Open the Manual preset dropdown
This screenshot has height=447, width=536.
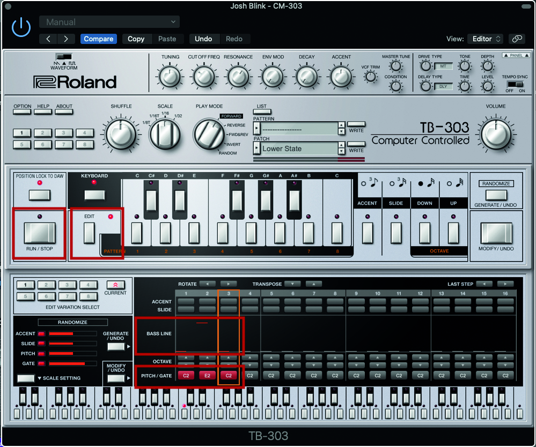tap(109, 22)
